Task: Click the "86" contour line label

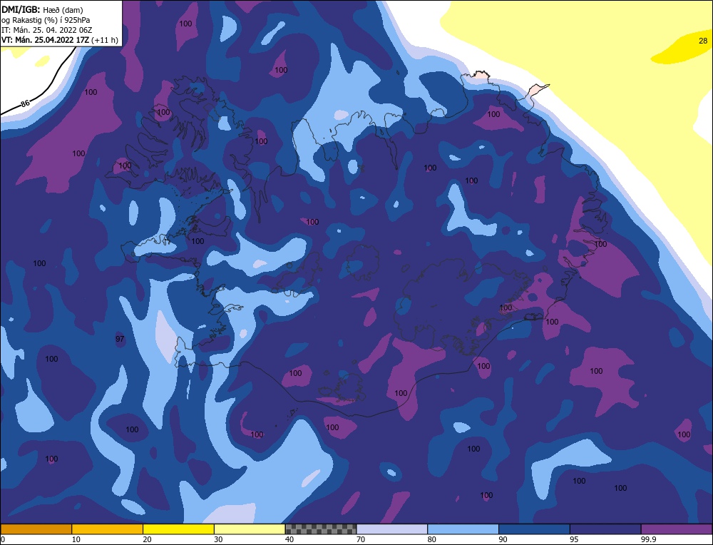Action: pyautogui.click(x=25, y=103)
